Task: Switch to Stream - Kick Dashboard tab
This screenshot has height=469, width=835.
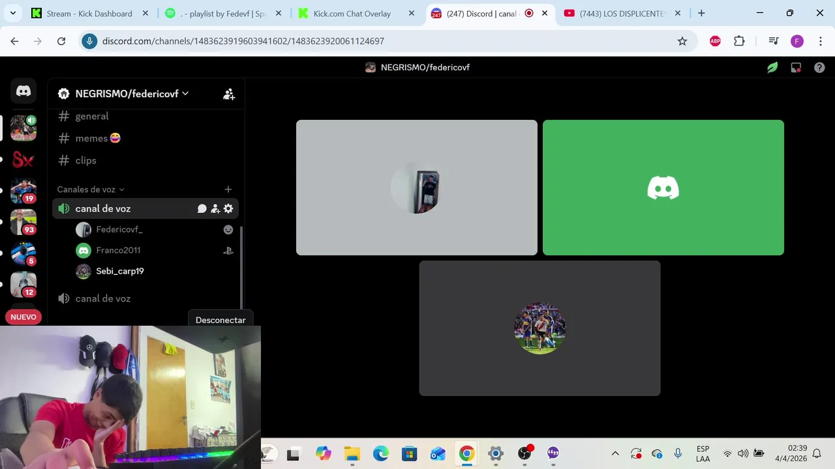Action: click(90, 13)
